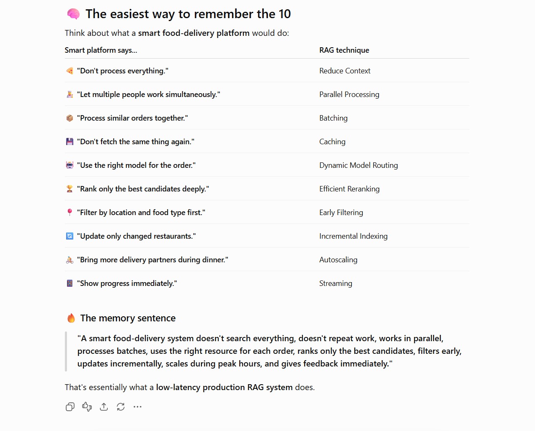This screenshot has width=535, height=431.
Task: Click the fire emoji next to memory sentence
Action: (x=71, y=318)
